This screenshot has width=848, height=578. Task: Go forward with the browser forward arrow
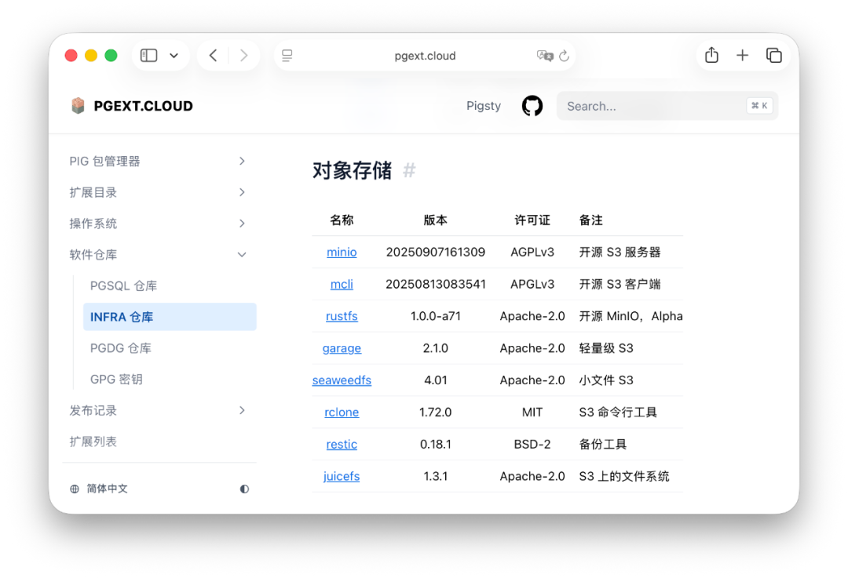click(x=243, y=55)
